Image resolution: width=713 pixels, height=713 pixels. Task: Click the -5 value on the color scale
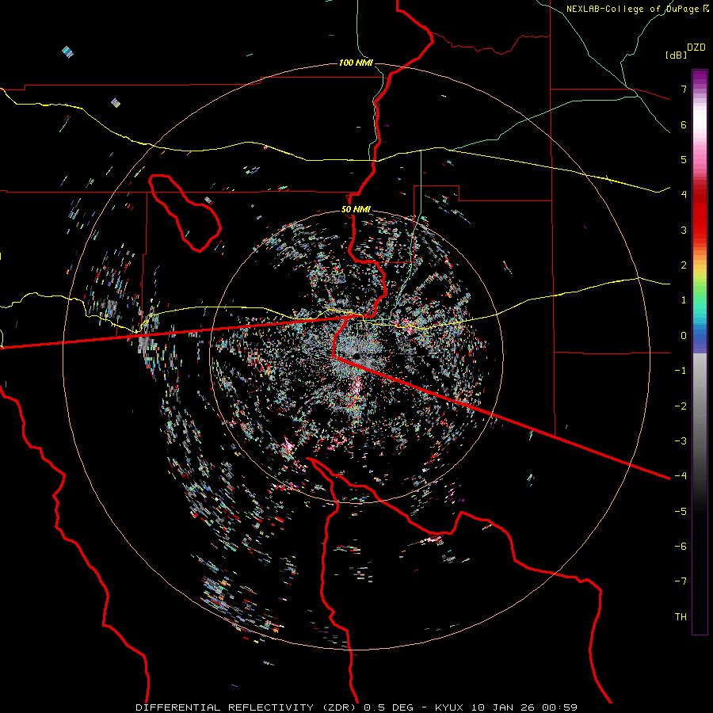pyautogui.click(x=681, y=512)
